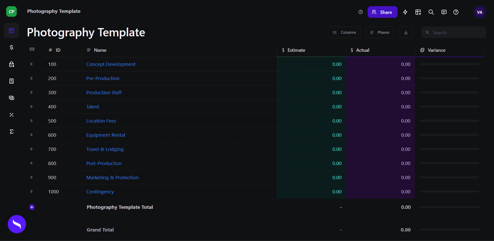494x241 pixels.
Task: Click the search magnifier in top bar
Action: pyautogui.click(x=431, y=12)
